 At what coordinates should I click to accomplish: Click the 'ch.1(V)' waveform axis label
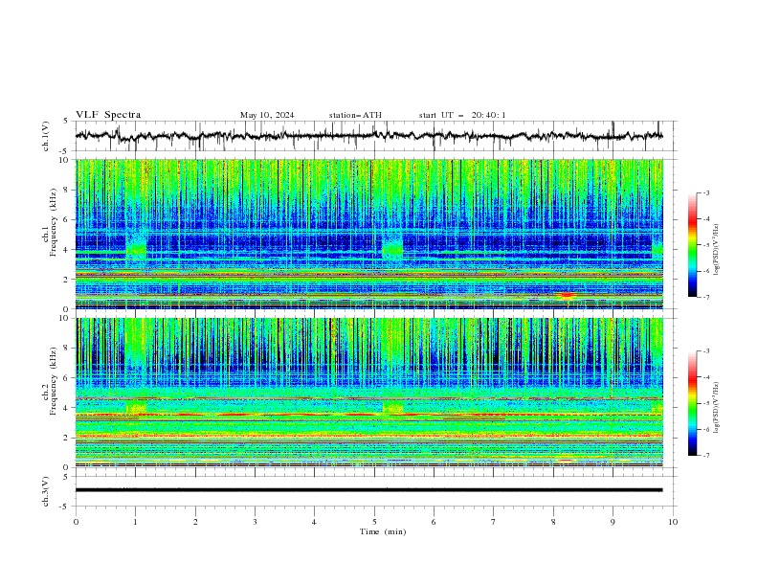tap(46, 136)
